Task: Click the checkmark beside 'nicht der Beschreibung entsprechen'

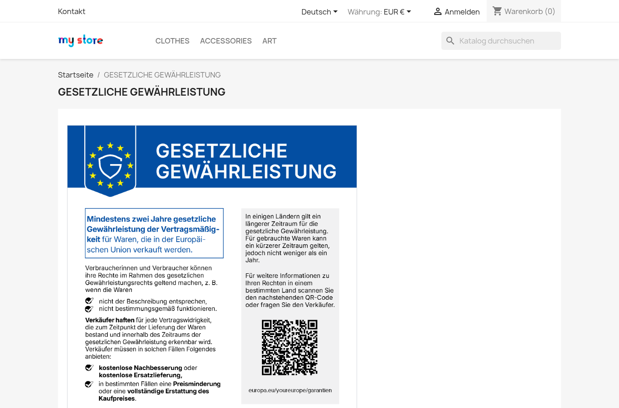Action: click(89, 301)
